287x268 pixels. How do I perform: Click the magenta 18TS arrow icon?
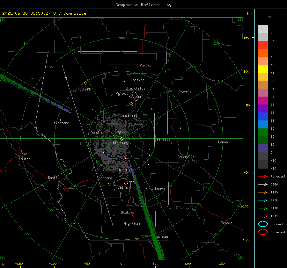click(x=263, y=216)
